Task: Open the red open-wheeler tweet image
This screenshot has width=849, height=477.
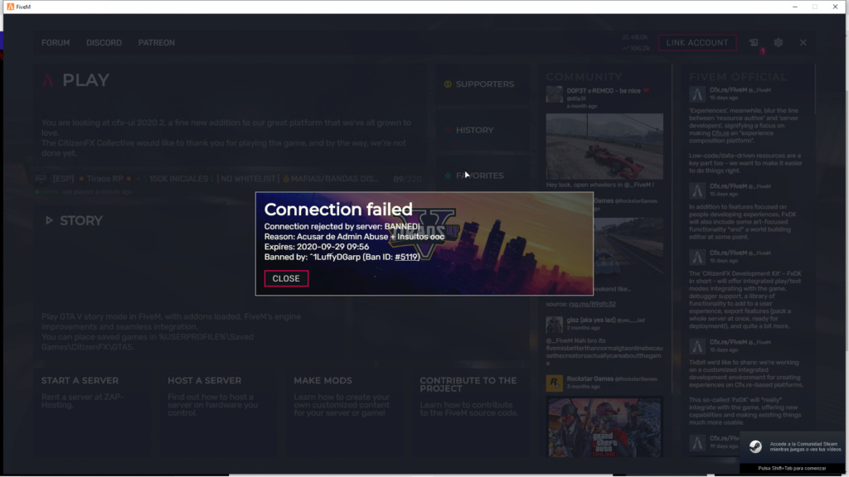Action: point(604,146)
